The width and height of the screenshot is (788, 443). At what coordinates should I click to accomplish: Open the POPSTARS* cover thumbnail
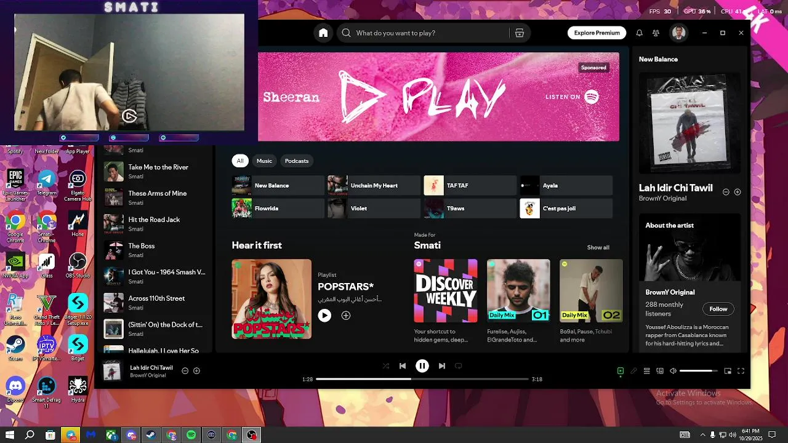coord(271,299)
